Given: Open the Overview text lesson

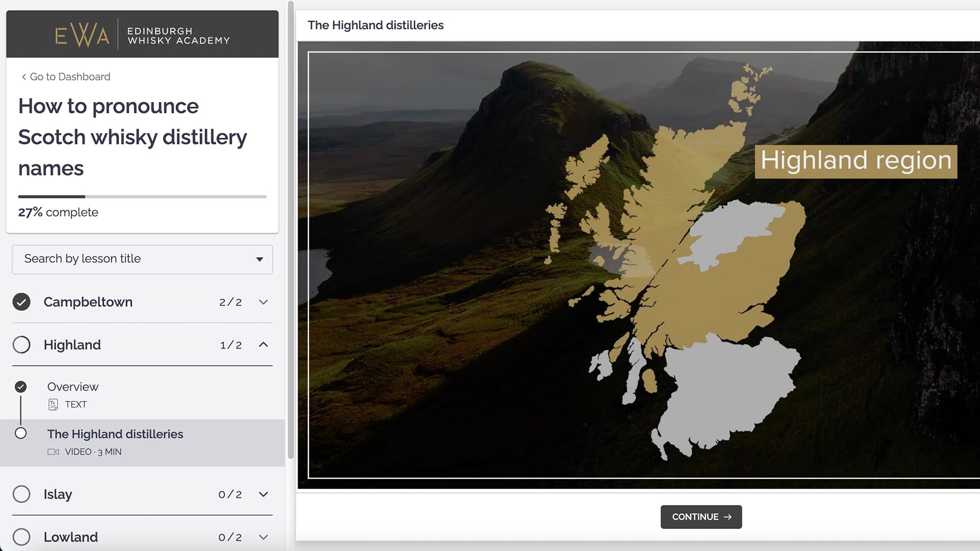Looking at the screenshot, I should click(x=73, y=387).
